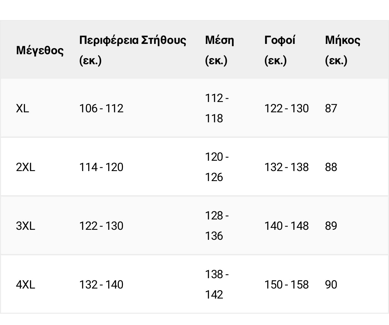Click hips value 132 - 138

[286, 167]
